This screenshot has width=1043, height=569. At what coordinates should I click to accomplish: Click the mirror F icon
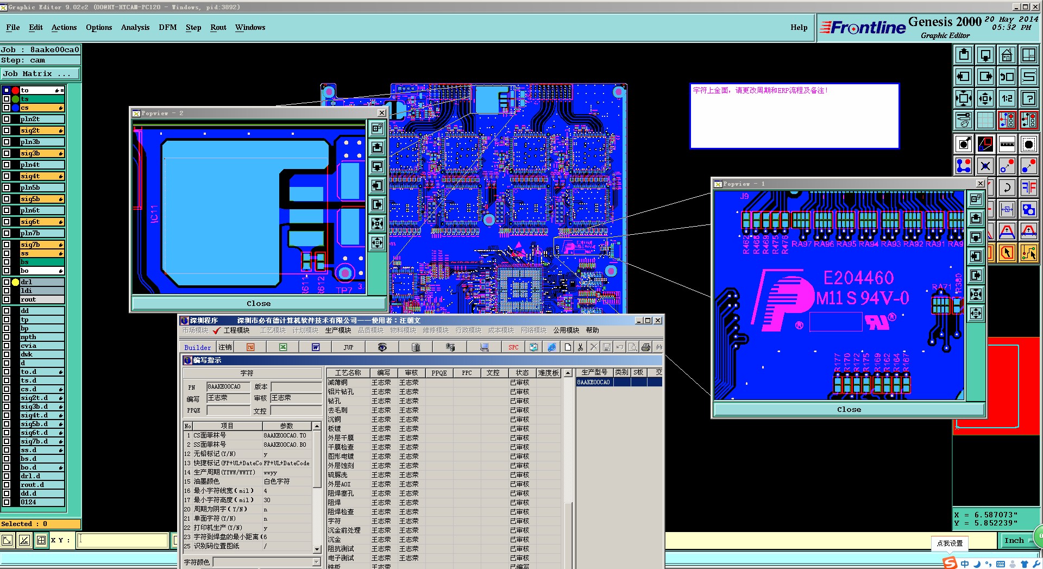(x=1029, y=187)
